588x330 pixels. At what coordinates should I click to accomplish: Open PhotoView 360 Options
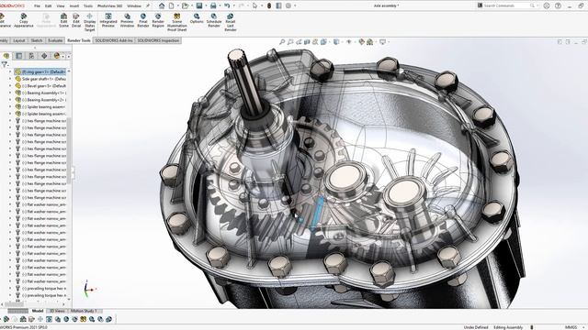(197, 18)
